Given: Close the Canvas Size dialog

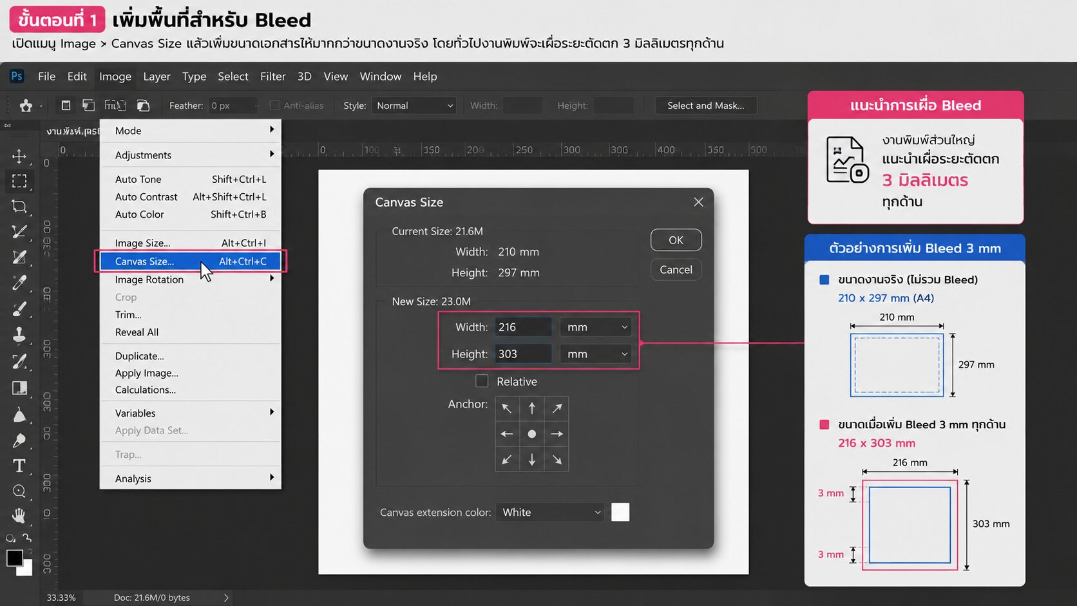Looking at the screenshot, I should 698,202.
